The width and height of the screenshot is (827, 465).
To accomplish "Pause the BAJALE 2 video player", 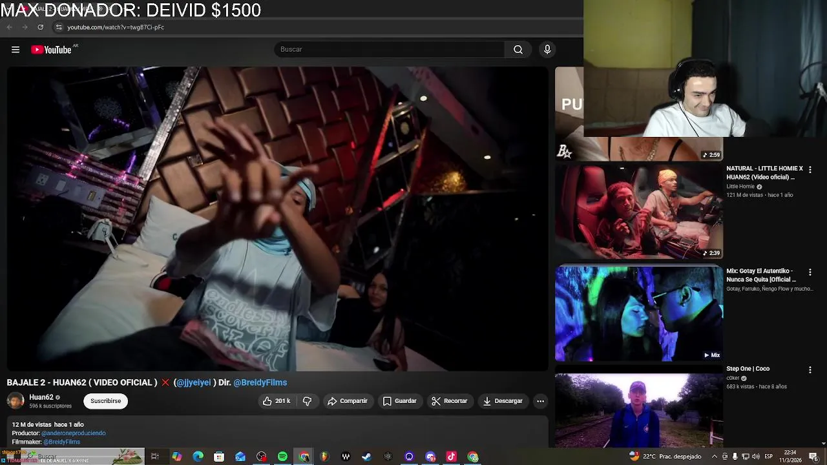I will (277, 219).
